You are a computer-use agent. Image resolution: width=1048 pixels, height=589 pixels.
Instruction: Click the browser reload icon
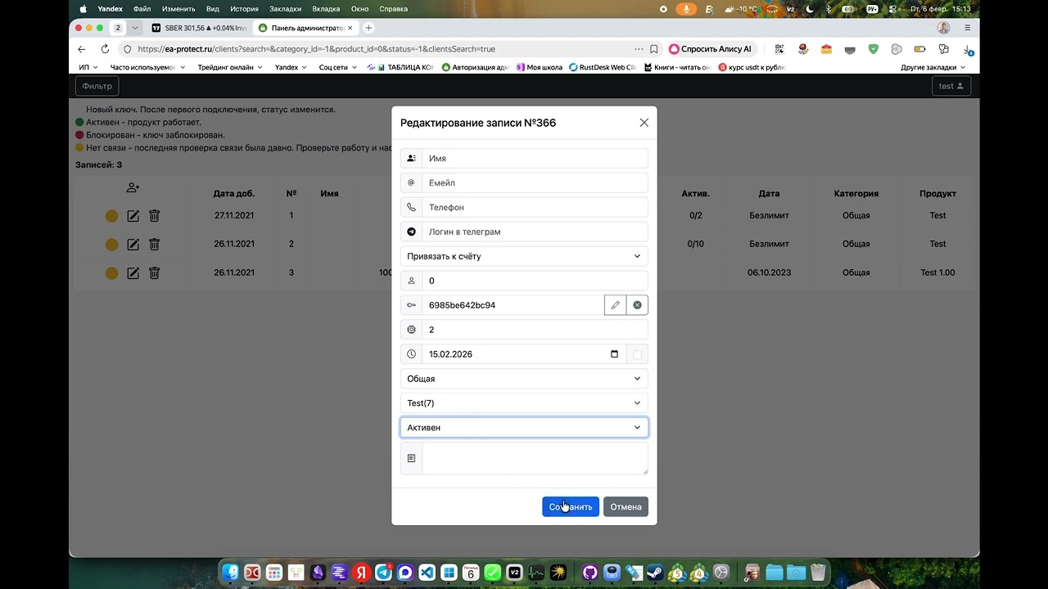(105, 49)
